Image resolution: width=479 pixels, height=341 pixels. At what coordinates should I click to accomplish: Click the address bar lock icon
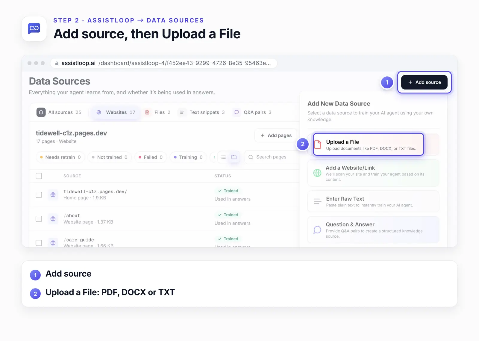point(57,63)
